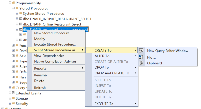Choose Delete from the context menu
Viewport: 201px width, 109px height.
(x=56, y=81)
